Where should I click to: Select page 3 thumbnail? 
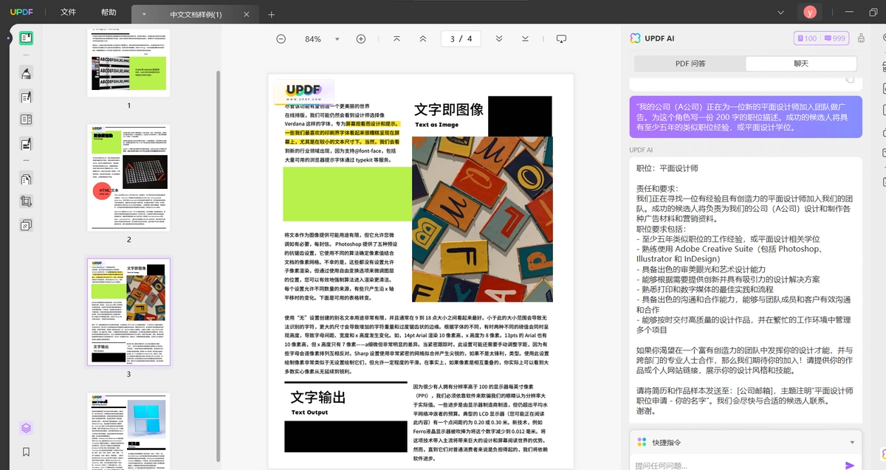[x=128, y=311]
